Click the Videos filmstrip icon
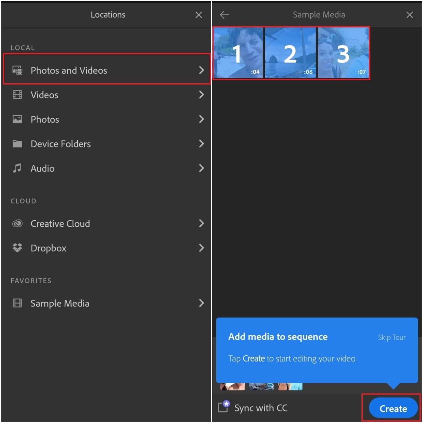Viewport: 423px width, 423px height. pos(17,94)
